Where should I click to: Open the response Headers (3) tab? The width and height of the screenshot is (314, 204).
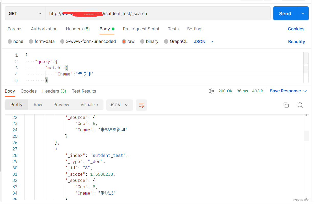point(54,91)
